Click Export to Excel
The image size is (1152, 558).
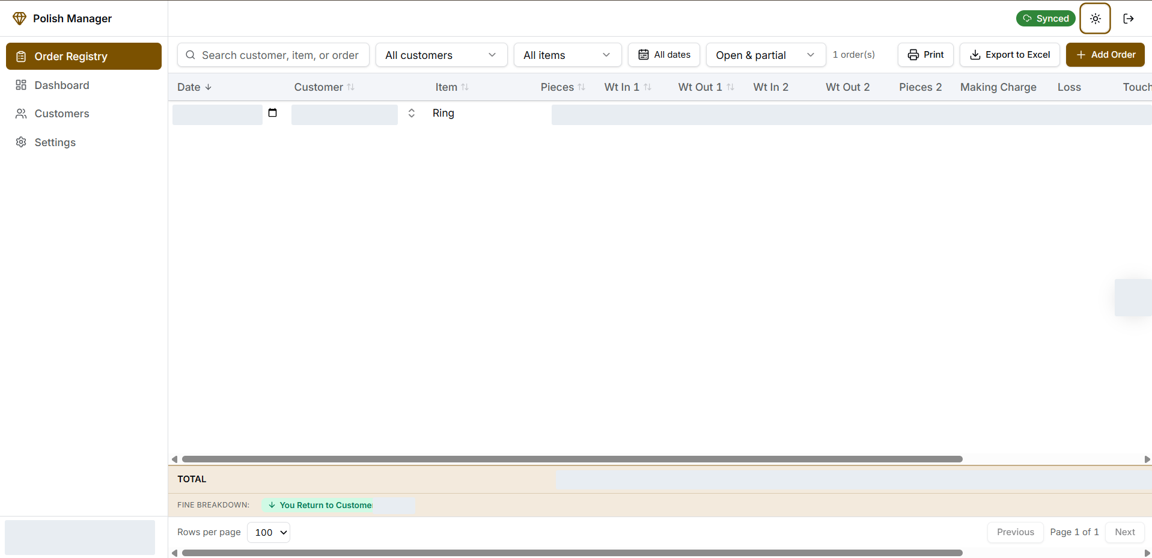[x=1010, y=55]
